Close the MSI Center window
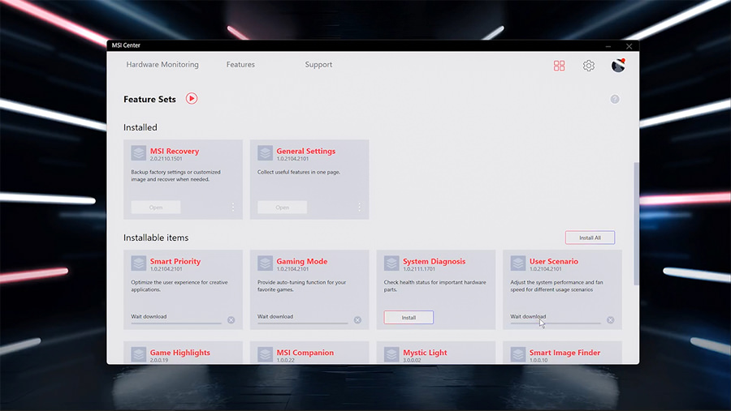731x411 pixels. [x=629, y=46]
